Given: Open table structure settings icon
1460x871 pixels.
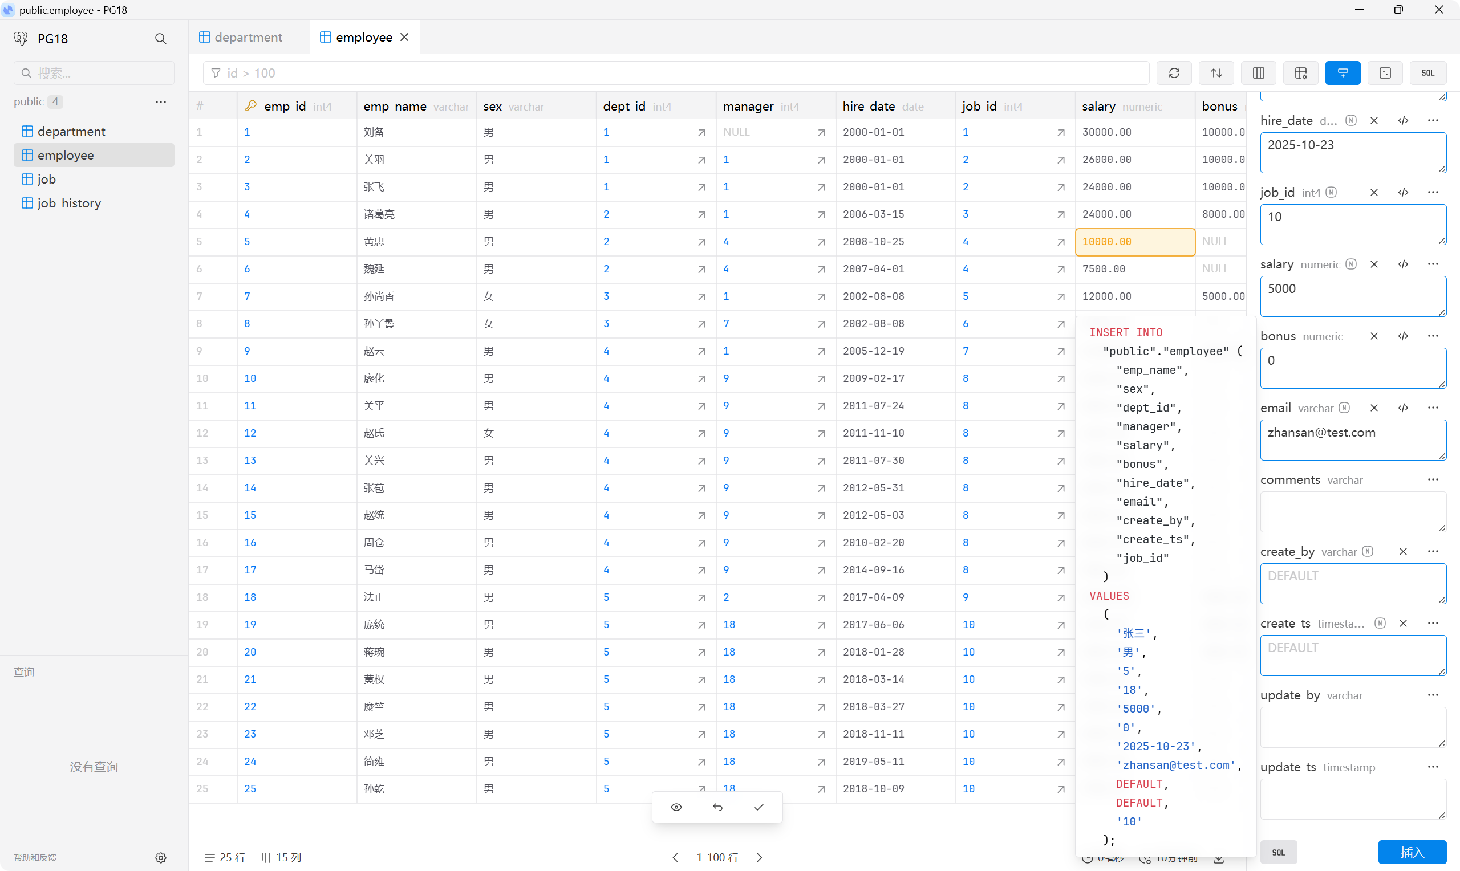Looking at the screenshot, I should click(1300, 73).
